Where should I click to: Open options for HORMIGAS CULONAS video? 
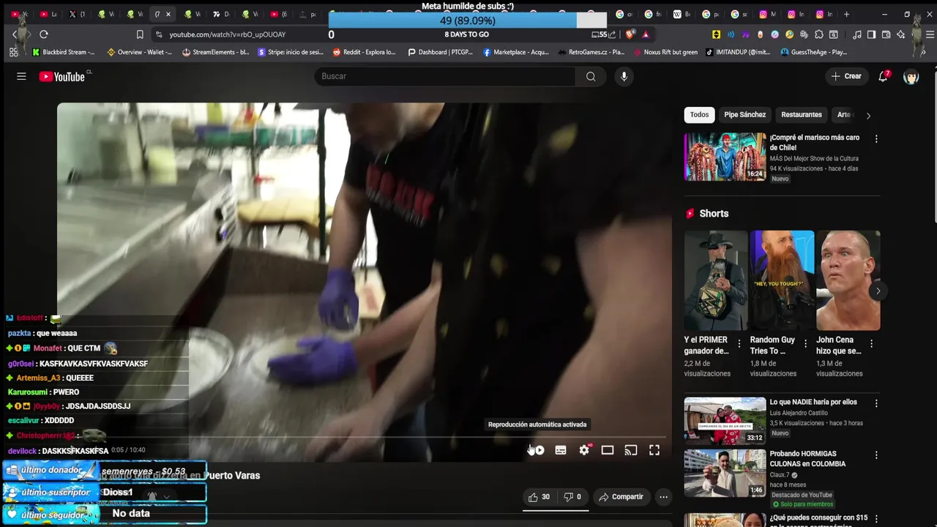pos(876,455)
